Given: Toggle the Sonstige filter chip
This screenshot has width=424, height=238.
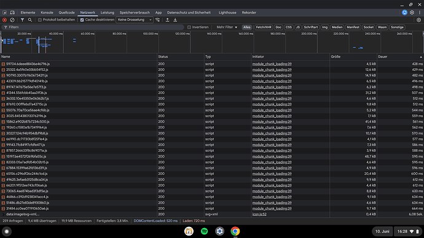Looking at the screenshot, I should 397,27.
